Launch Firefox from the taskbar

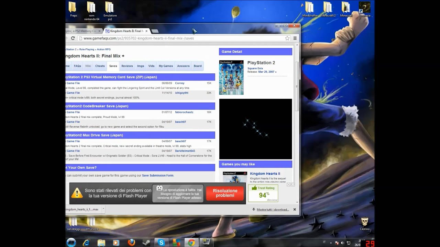pos(131,243)
